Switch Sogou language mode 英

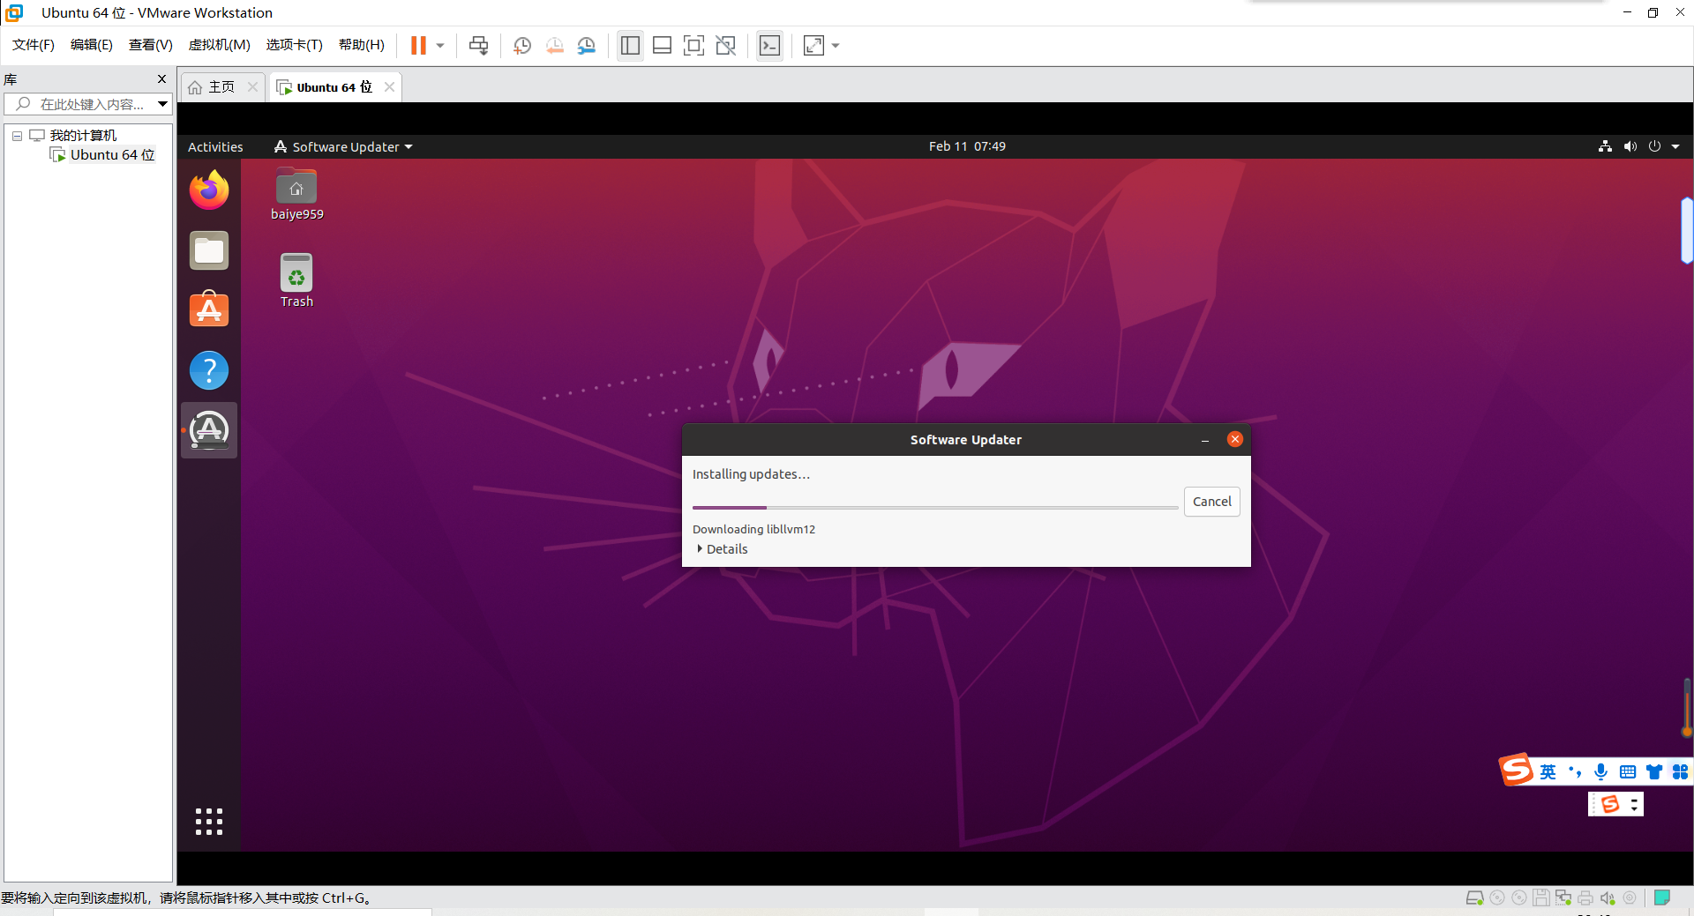[x=1548, y=772]
